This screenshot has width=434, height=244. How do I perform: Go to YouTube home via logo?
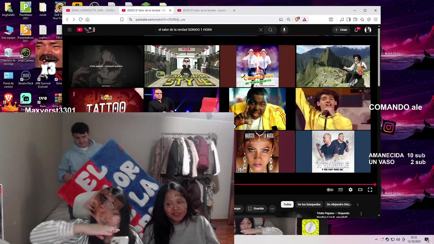(86, 29)
